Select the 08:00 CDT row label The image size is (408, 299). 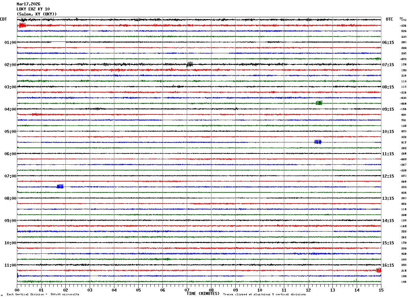click(x=10, y=198)
